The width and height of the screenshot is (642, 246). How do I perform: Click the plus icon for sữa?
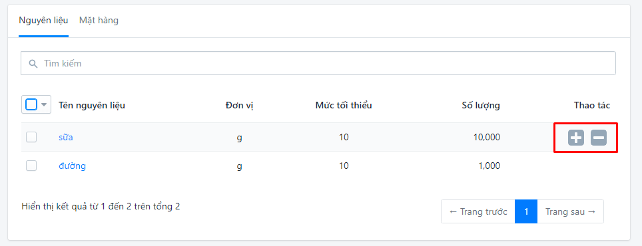click(576, 138)
